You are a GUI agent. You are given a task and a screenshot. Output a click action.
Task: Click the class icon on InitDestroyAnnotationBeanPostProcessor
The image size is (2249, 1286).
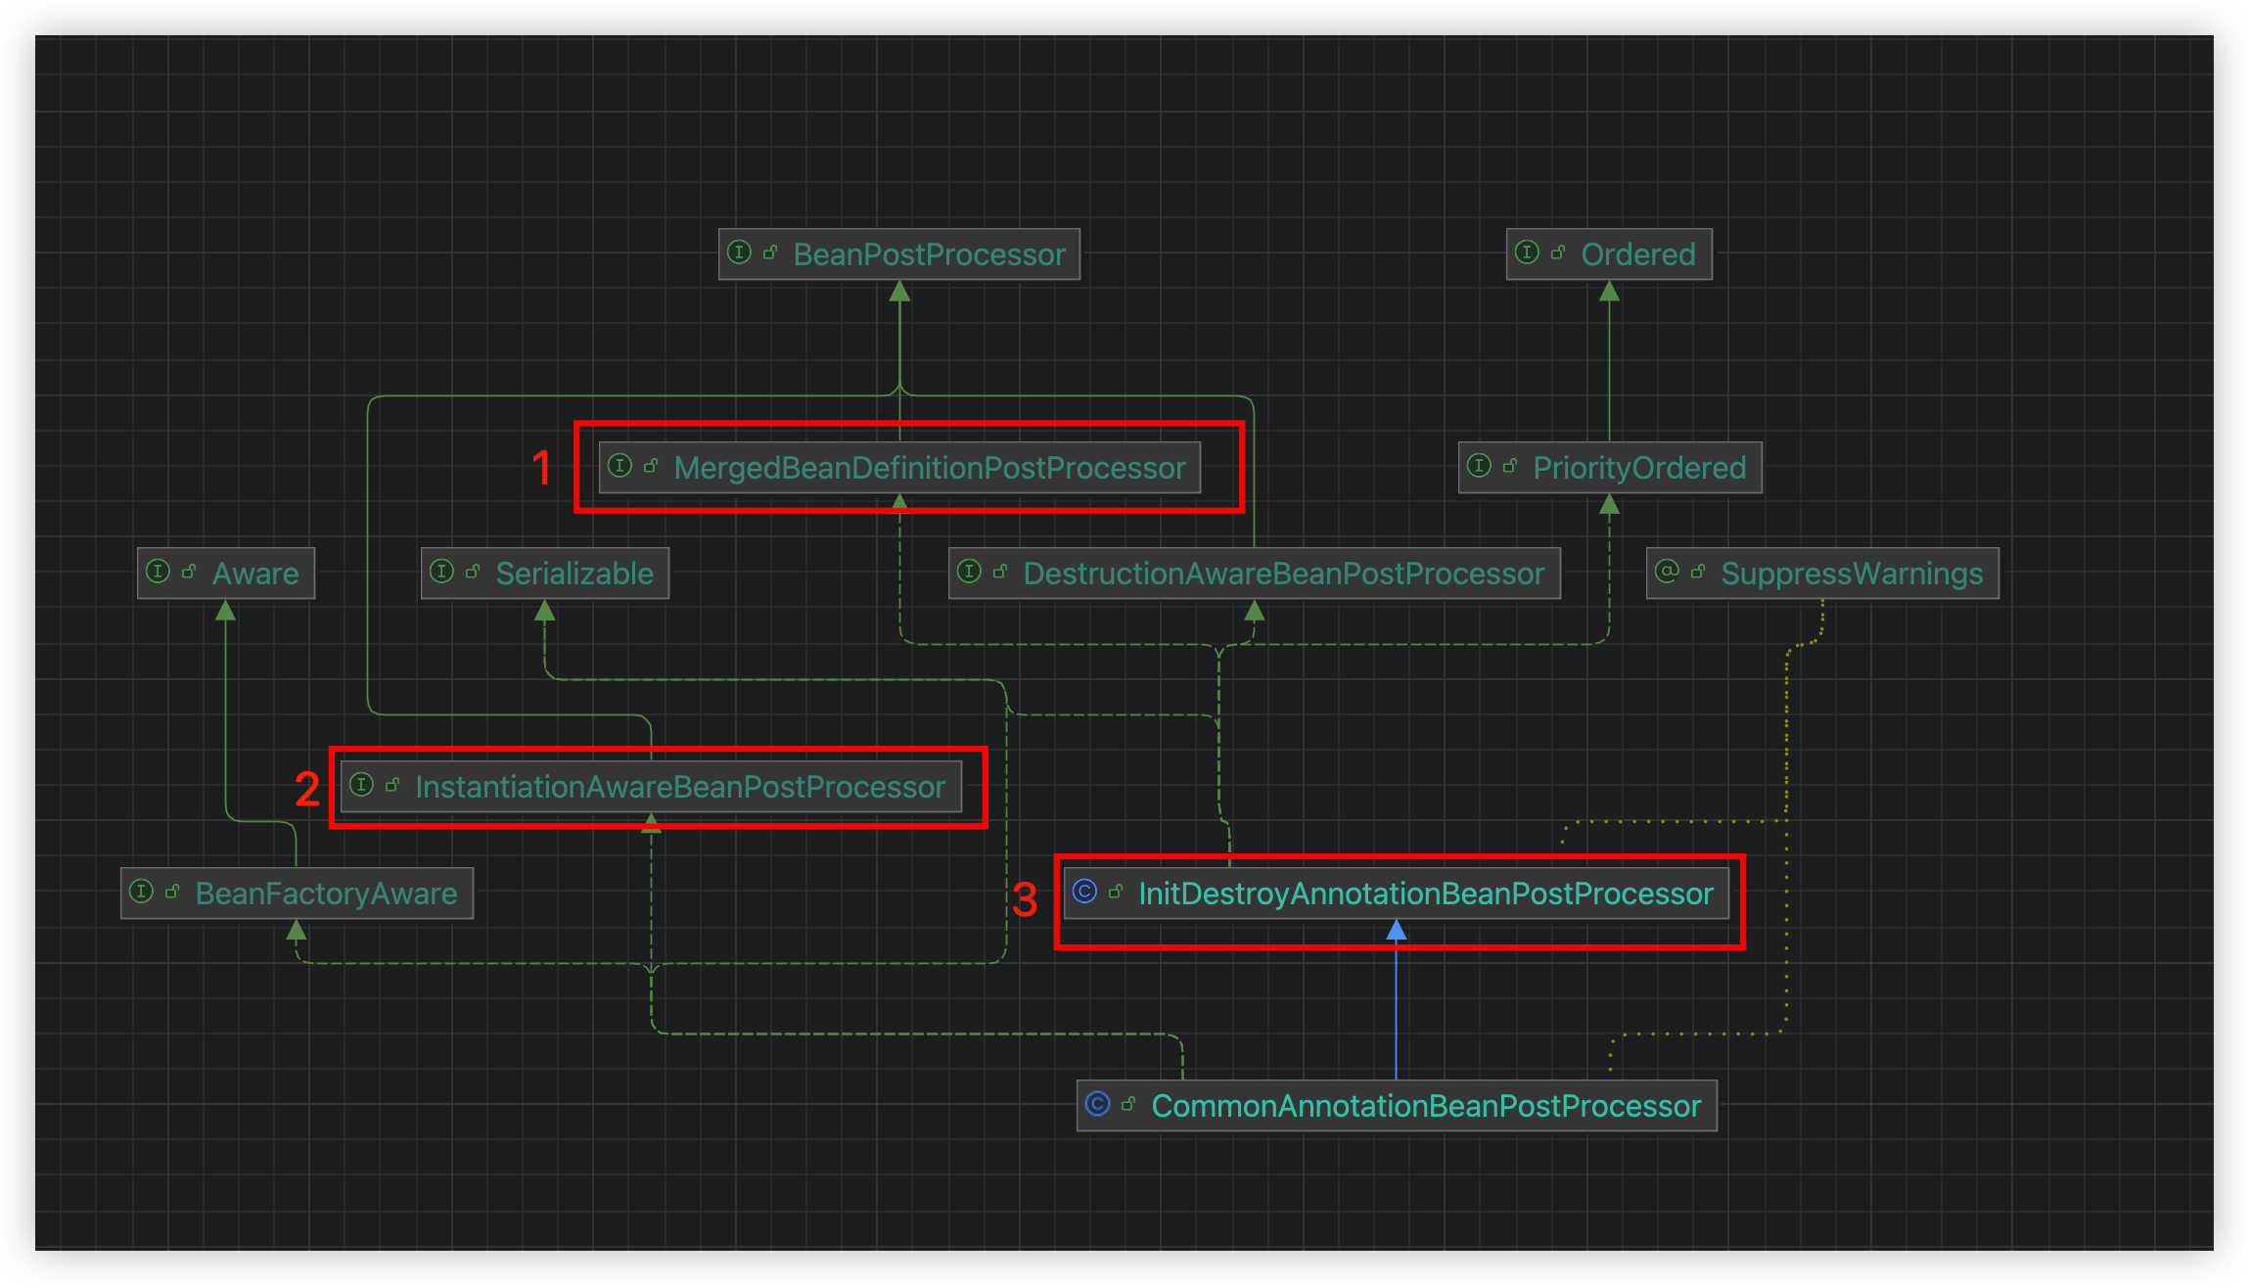coord(1085,892)
